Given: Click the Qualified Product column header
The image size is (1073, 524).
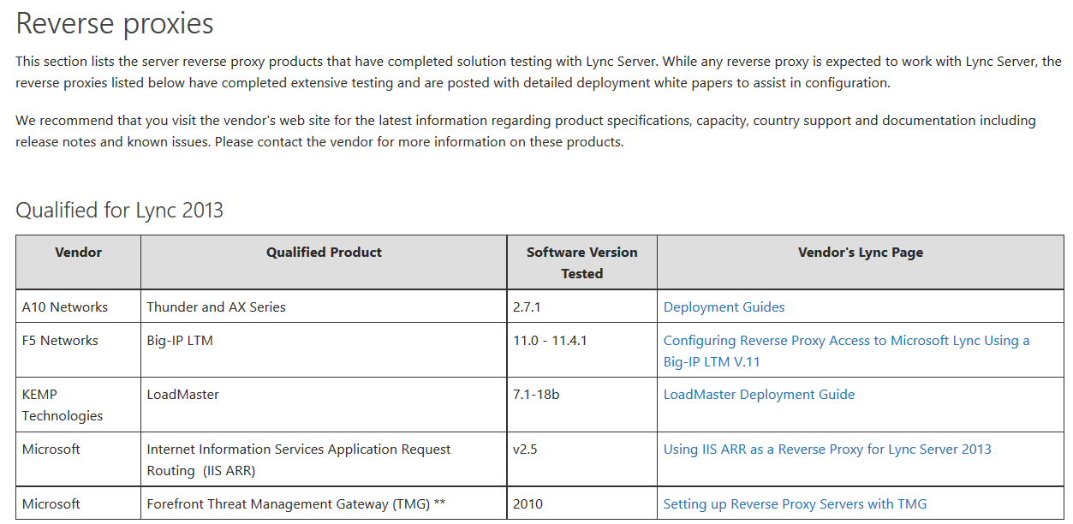Looking at the screenshot, I should pos(324,262).
